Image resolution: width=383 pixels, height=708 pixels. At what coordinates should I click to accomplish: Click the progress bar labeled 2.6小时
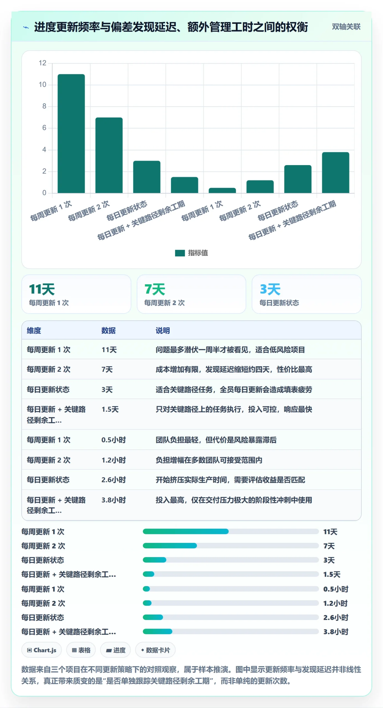coord(231,617)
